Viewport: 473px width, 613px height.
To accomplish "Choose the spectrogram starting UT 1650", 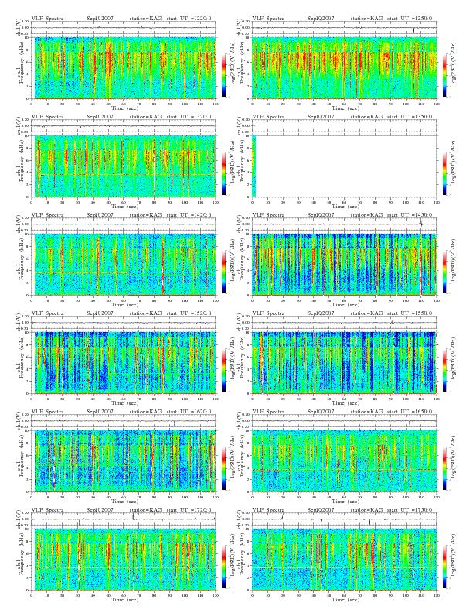I will (344, 461).
